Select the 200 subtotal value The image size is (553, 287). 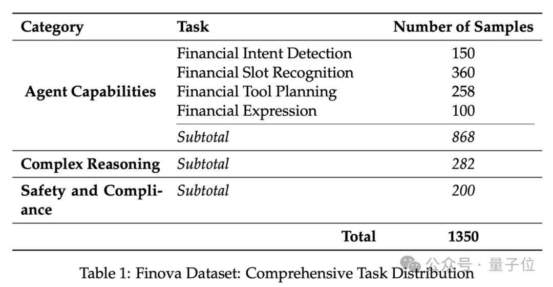tap(463, 191)
